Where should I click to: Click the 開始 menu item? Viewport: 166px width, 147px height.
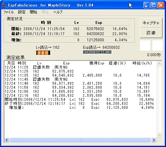click(33, 12)
